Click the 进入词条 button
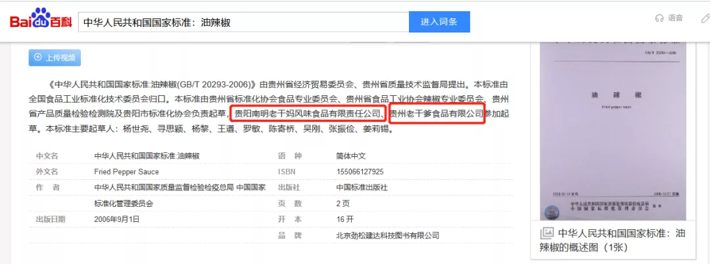The height and width of the screenshot is (264, 710). 439,22
